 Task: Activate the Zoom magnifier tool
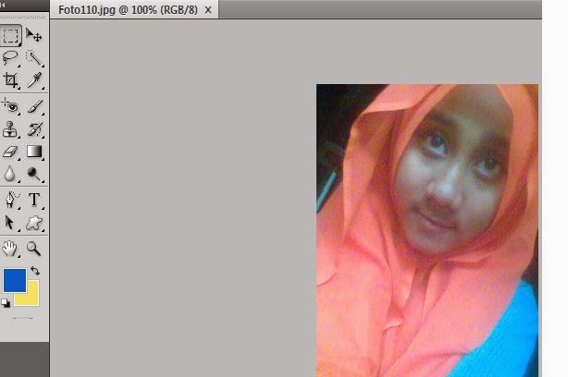pos(34,249)
